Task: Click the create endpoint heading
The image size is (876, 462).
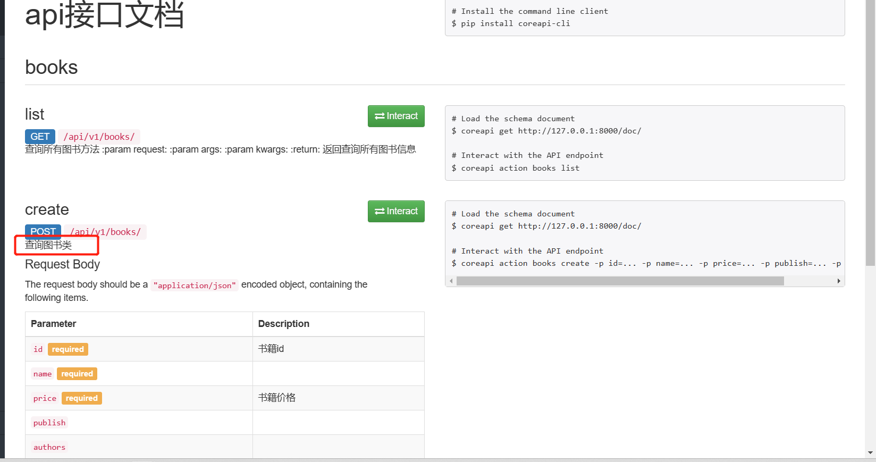Action: 47,209
